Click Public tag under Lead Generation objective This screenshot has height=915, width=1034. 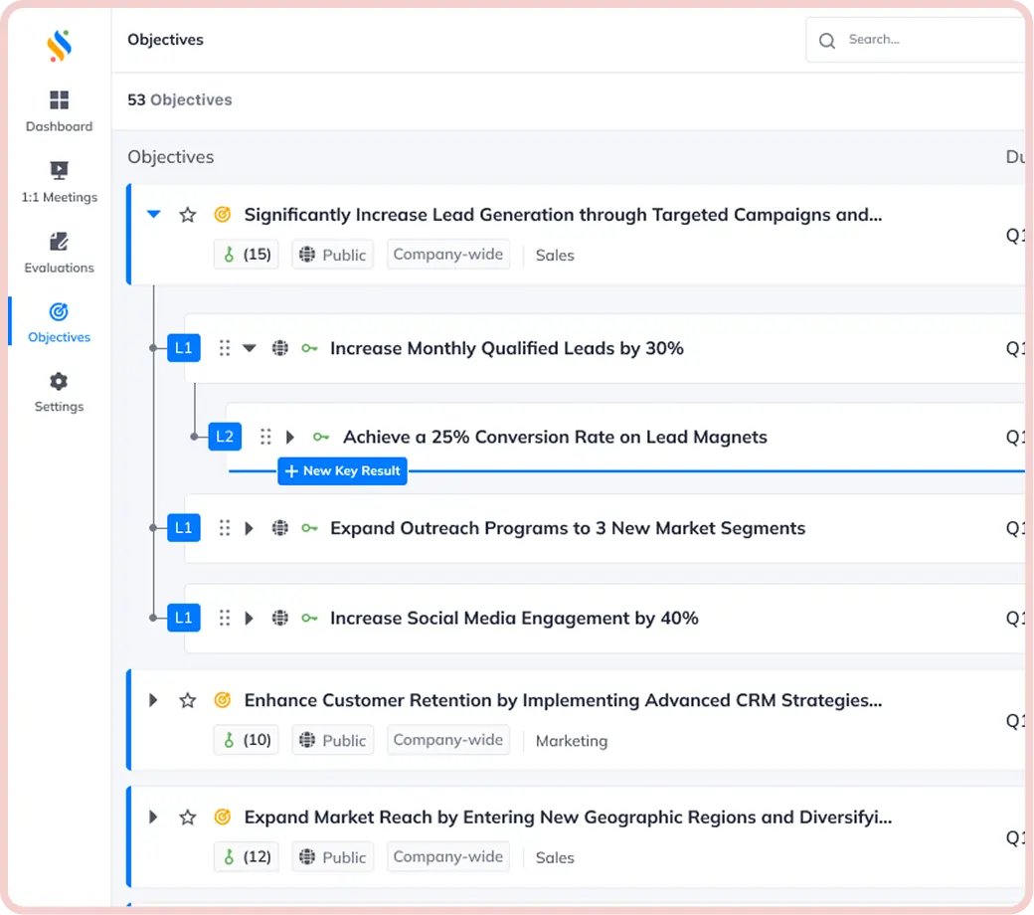pyautogui.click(x=332, y=255)
